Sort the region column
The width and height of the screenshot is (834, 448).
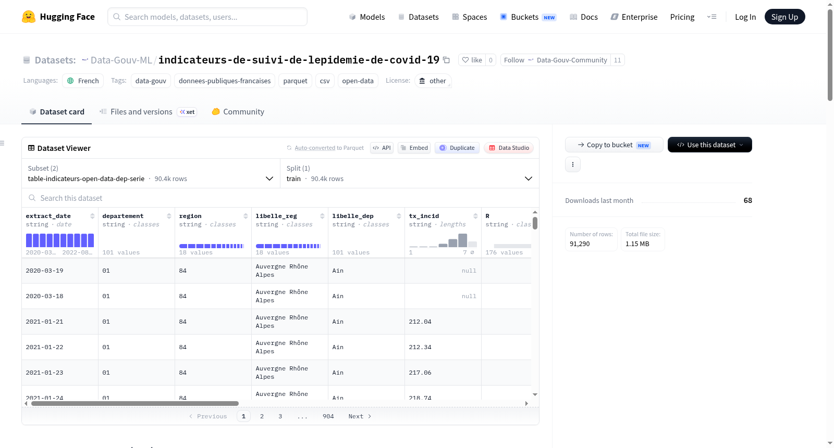point(246,216)
